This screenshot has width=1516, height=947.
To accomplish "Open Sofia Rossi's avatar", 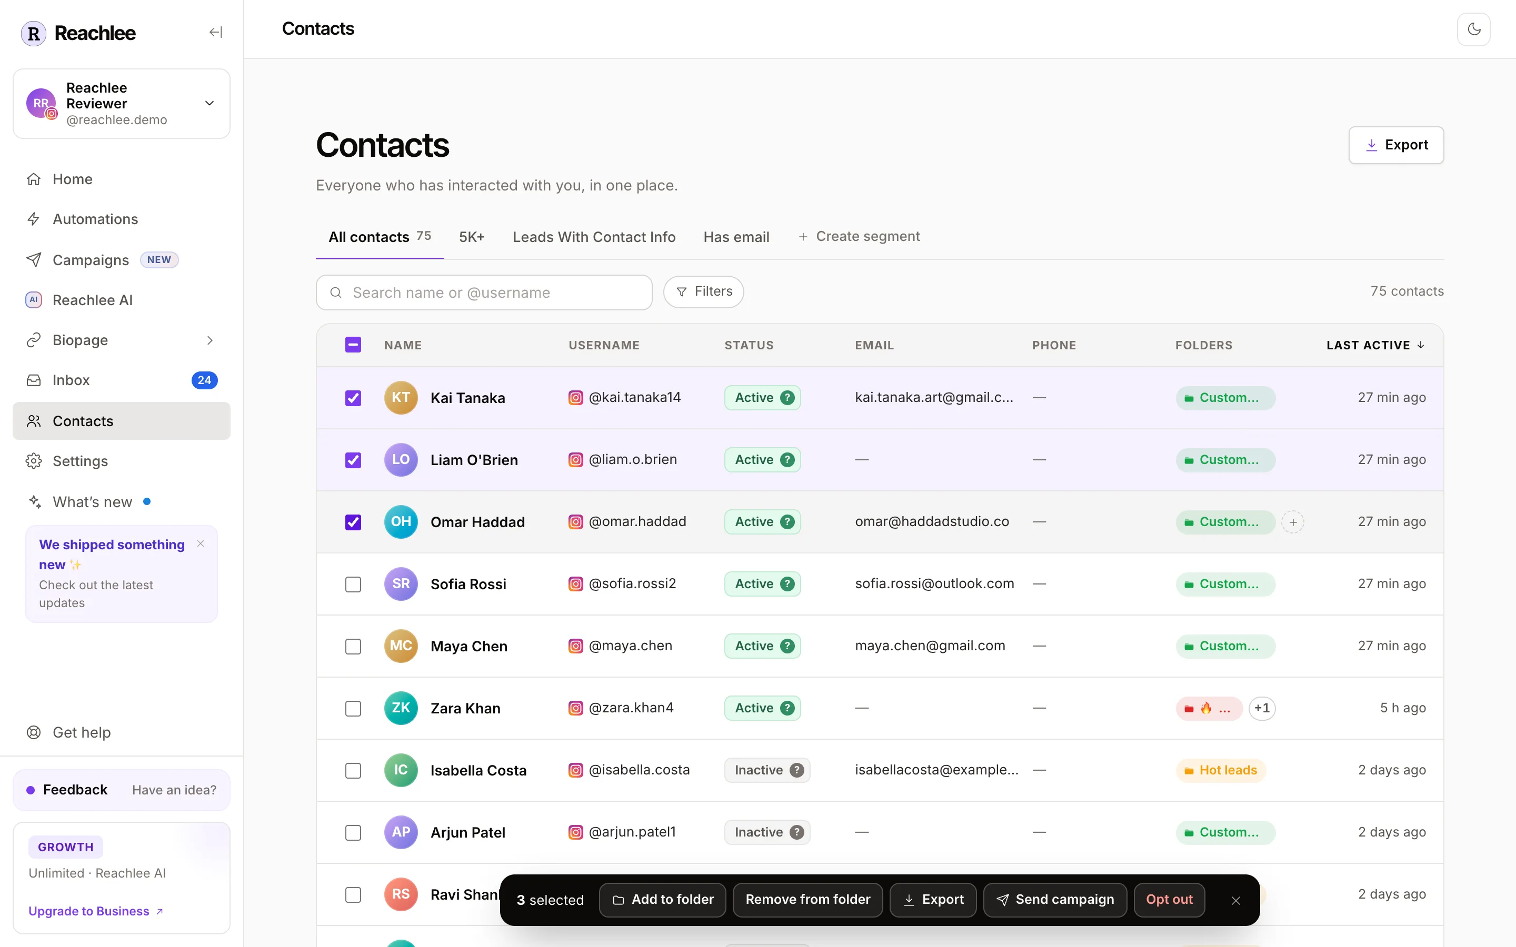I will 401,584.
